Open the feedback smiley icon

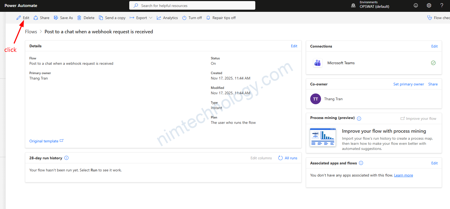416,5
